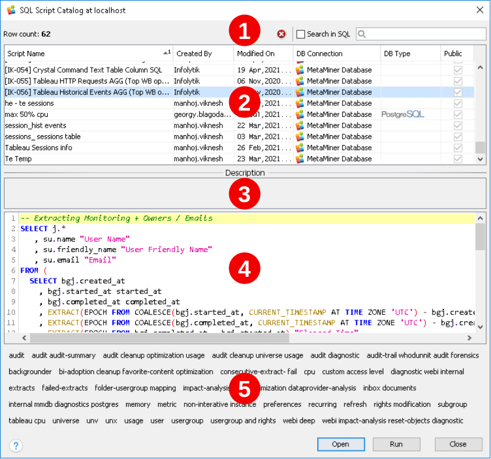Image resolution: width=491 pixels, height=459 pixels.
Task: Toggle Public checkbox for IK-055 script
Action: (x=458, y=81)
